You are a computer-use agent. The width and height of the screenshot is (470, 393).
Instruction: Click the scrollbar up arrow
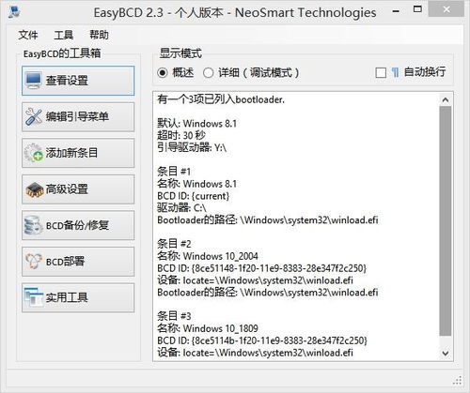pos(446,100)
